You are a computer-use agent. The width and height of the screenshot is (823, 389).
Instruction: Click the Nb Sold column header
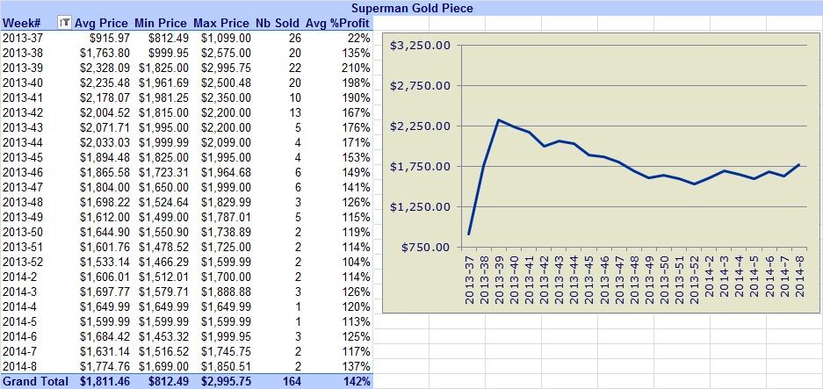click(x=278, y=23)
